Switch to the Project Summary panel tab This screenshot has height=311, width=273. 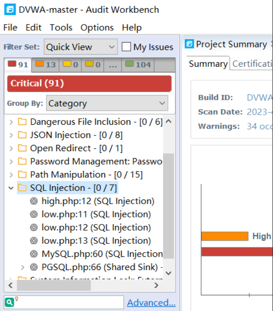[231, 44]
